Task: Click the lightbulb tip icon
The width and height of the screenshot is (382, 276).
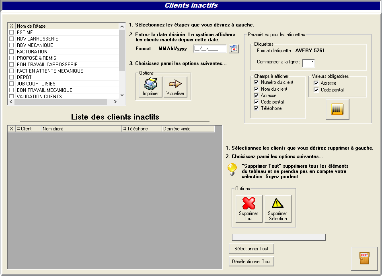Action: click(232, 169)
